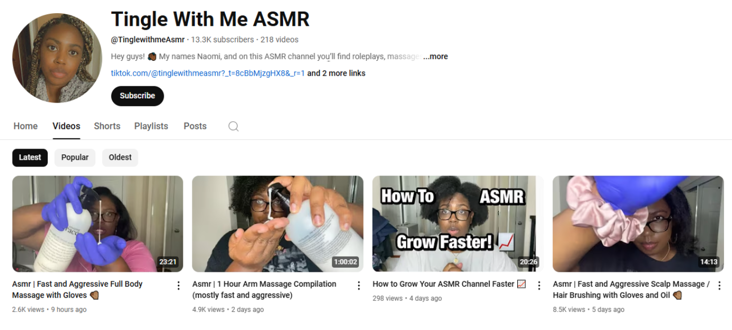
Task: Subscribe to Tingle With Me ASMR
Action: pyautogui.click(x=137, y=96)
